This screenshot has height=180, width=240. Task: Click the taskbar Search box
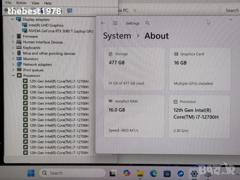click(72, 173)
